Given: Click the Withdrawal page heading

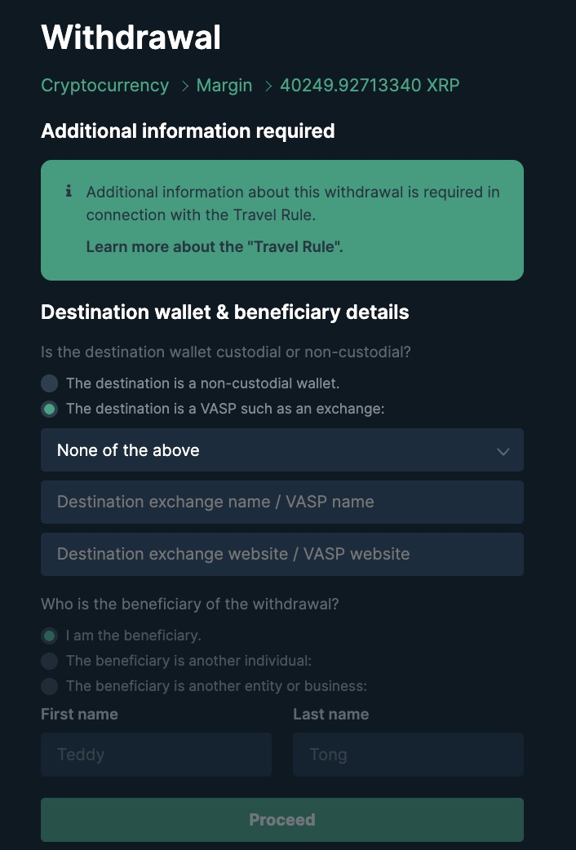Looking at the screenshot, I should (x=131, y=38).
